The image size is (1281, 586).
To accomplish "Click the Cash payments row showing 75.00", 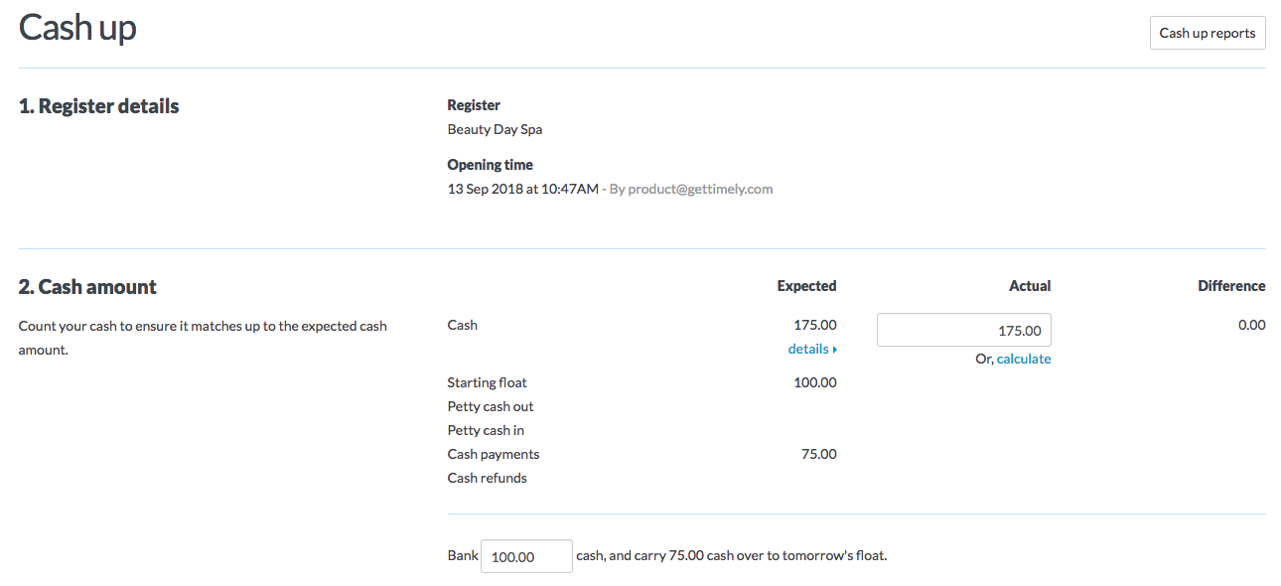I will 493,454.
